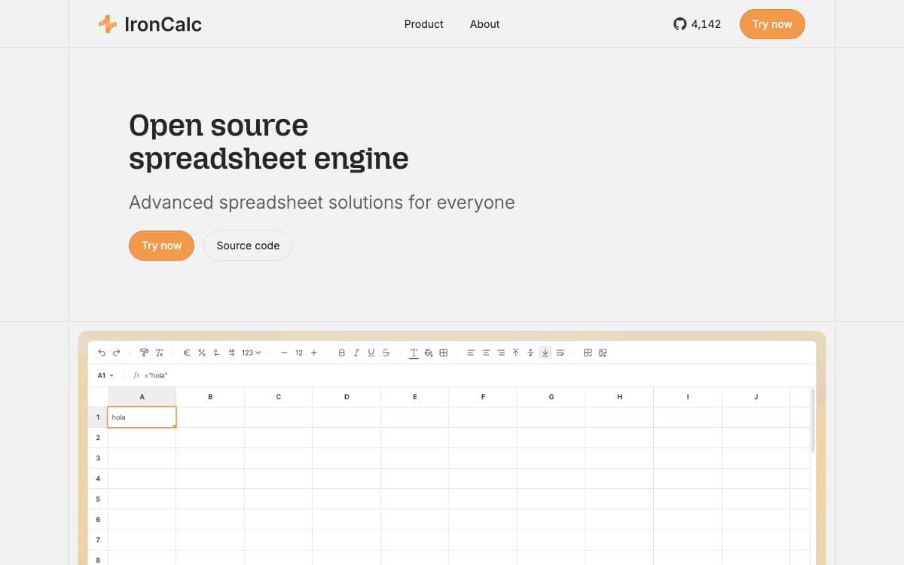Align text right
The image size is (904, 565).
pos(501,353)
